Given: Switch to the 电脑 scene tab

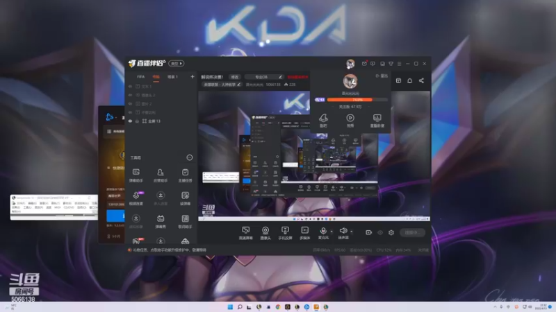Looking at the screenshot, I should (x=156, y=77).
